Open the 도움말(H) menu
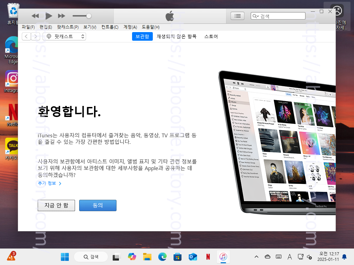The width and height of the screenshot is (354, 265). click(151, 27)
